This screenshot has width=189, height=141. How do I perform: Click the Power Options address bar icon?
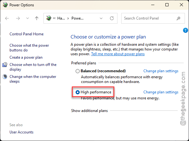pos(49,18)
